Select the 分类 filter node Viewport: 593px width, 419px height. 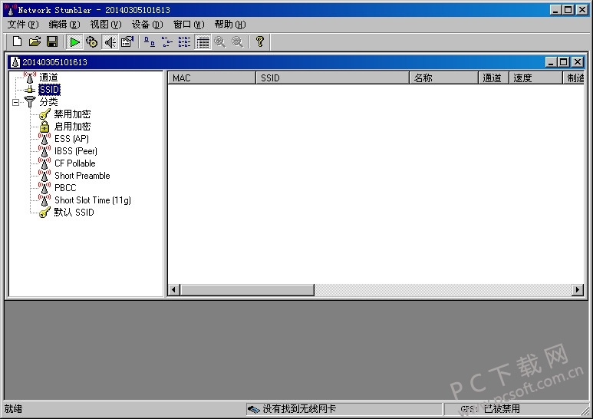[49, 102]
